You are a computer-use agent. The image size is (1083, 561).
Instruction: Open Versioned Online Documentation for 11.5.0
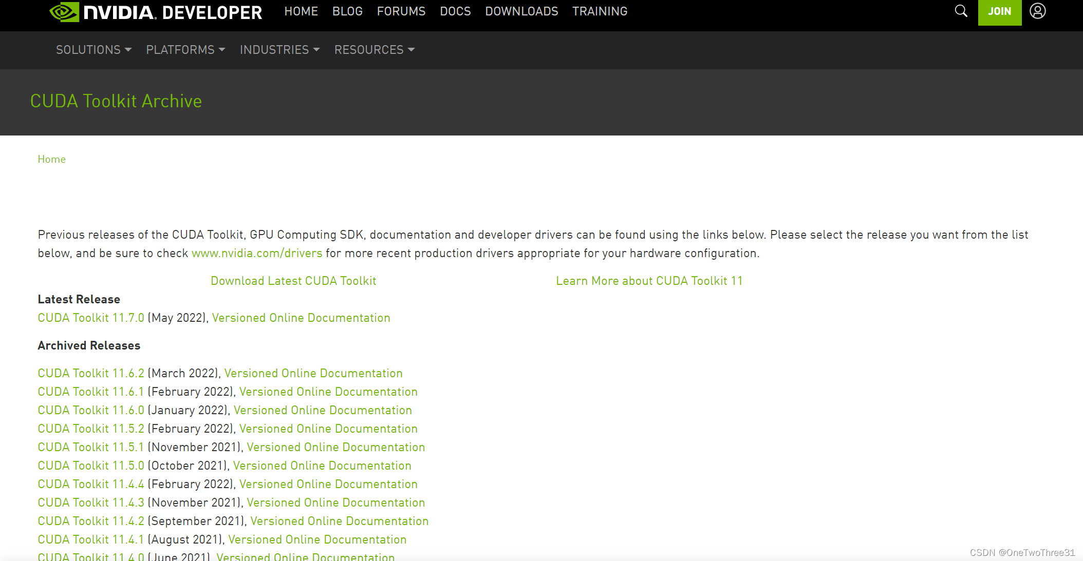(322, 466)
